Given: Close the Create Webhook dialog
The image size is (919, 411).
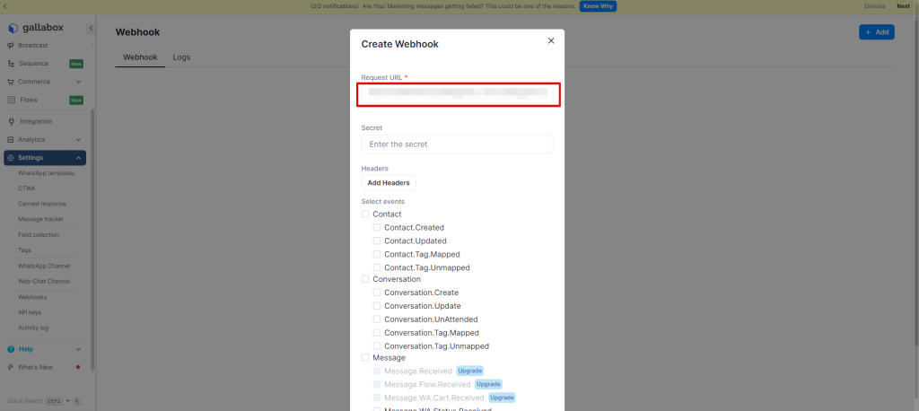Looking at the screenshot, I should (x=551, y=40).
